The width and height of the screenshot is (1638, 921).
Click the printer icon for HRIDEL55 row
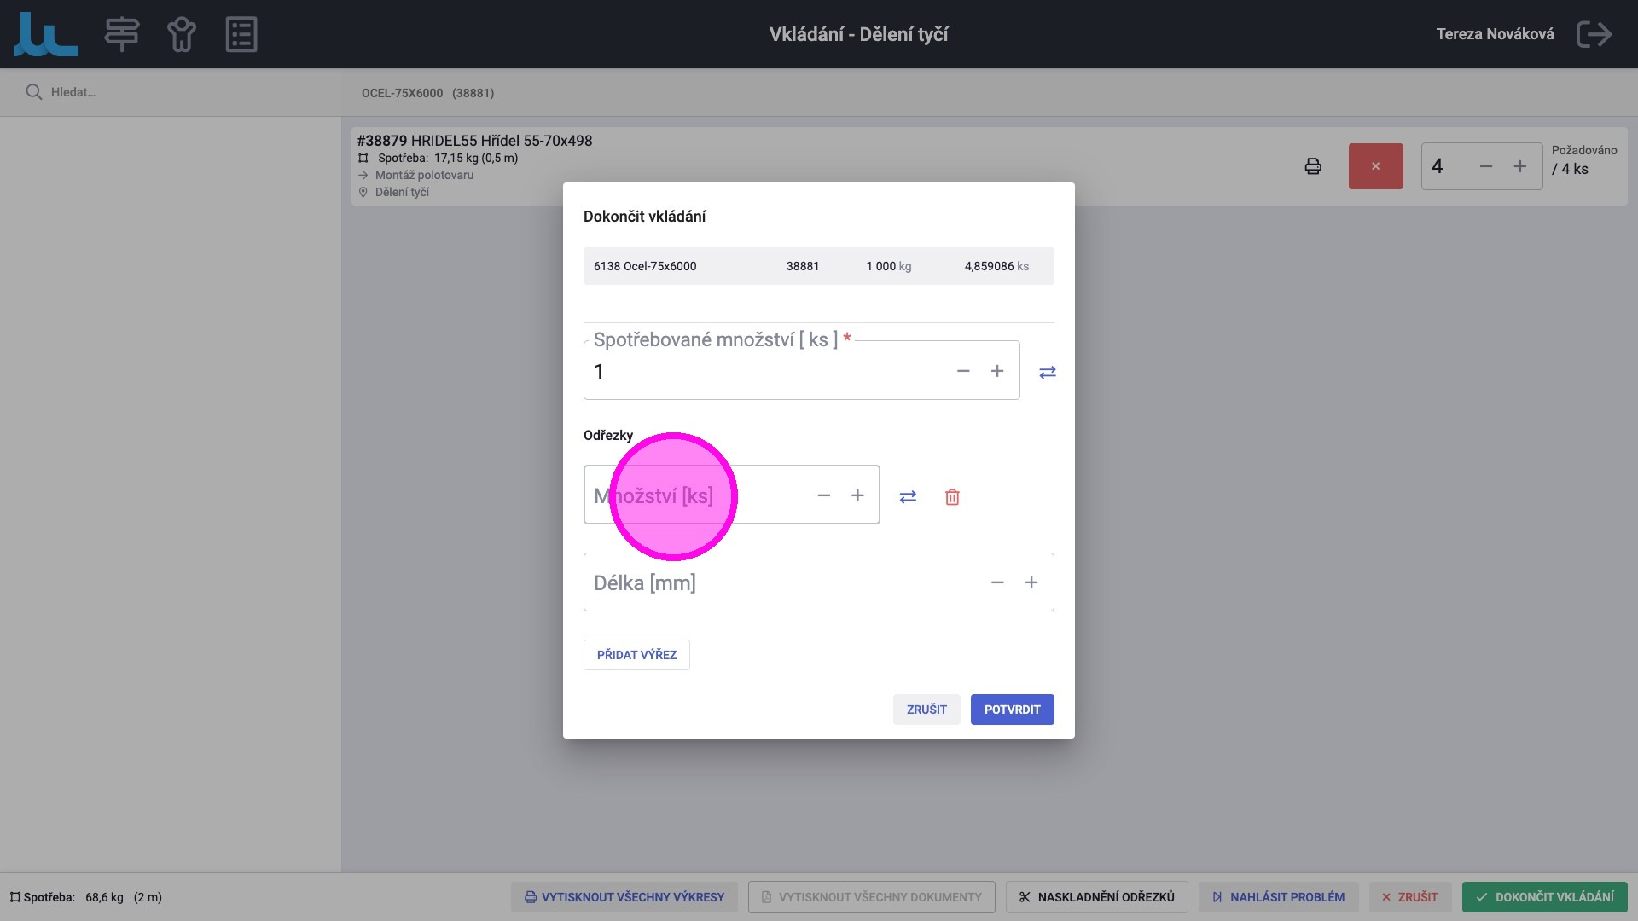coord(1313,166)
